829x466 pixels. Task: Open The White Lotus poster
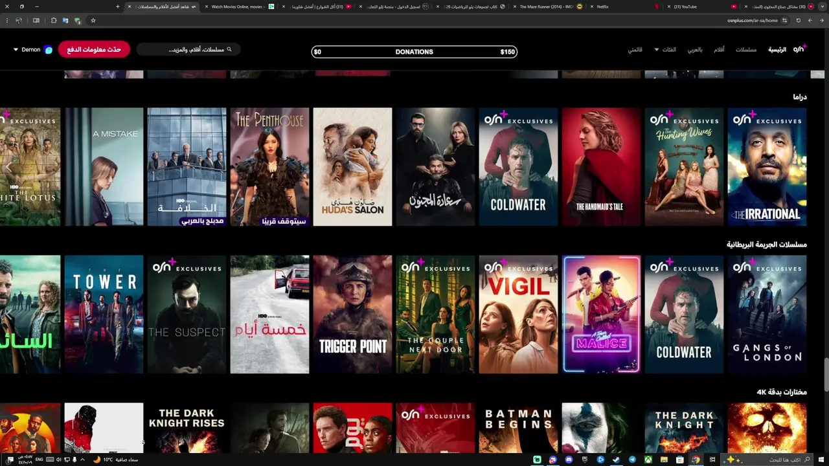pyautogui.click(x=30, y=167)
